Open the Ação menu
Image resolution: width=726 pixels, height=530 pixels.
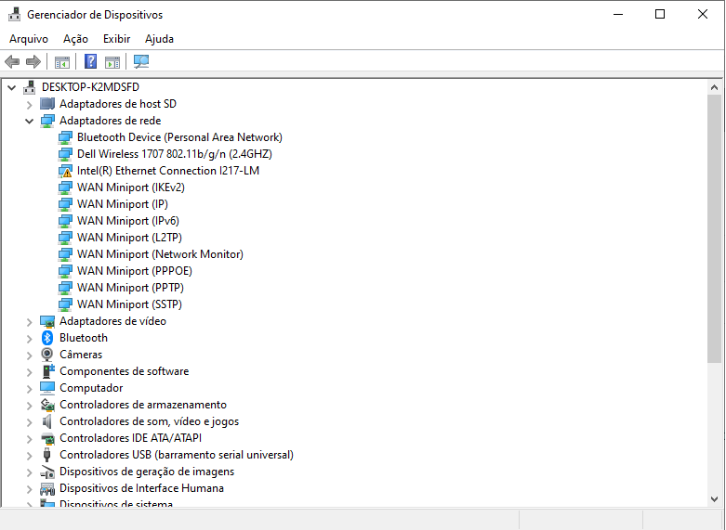[75, 39]
